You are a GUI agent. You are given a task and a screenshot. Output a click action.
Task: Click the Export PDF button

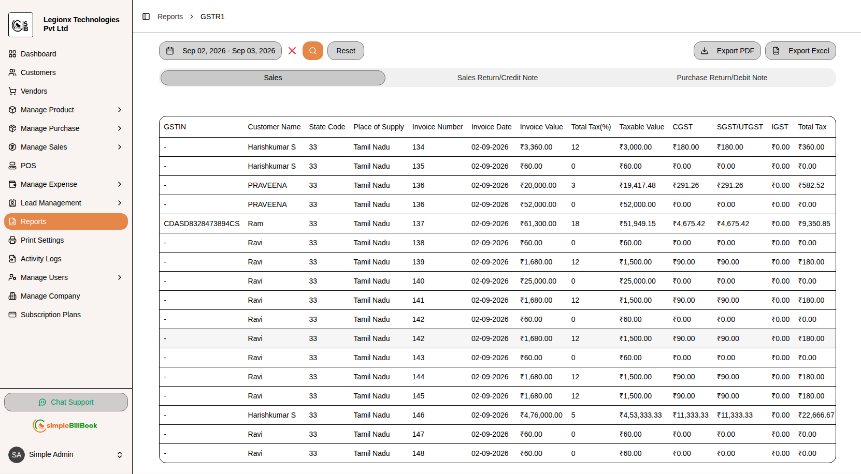[x=727, y=51]
